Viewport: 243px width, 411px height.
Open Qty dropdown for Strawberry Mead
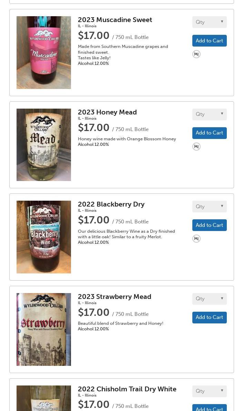click(209, 299)
